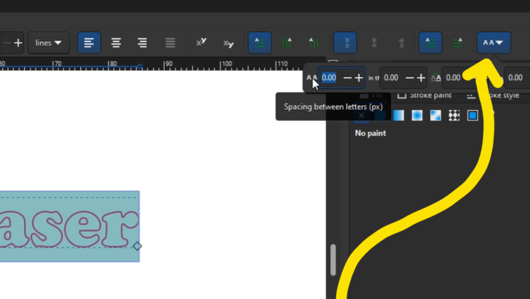530x299 pixels.
Task: Decrease word spacing with minus button
Action: (409, 78)
